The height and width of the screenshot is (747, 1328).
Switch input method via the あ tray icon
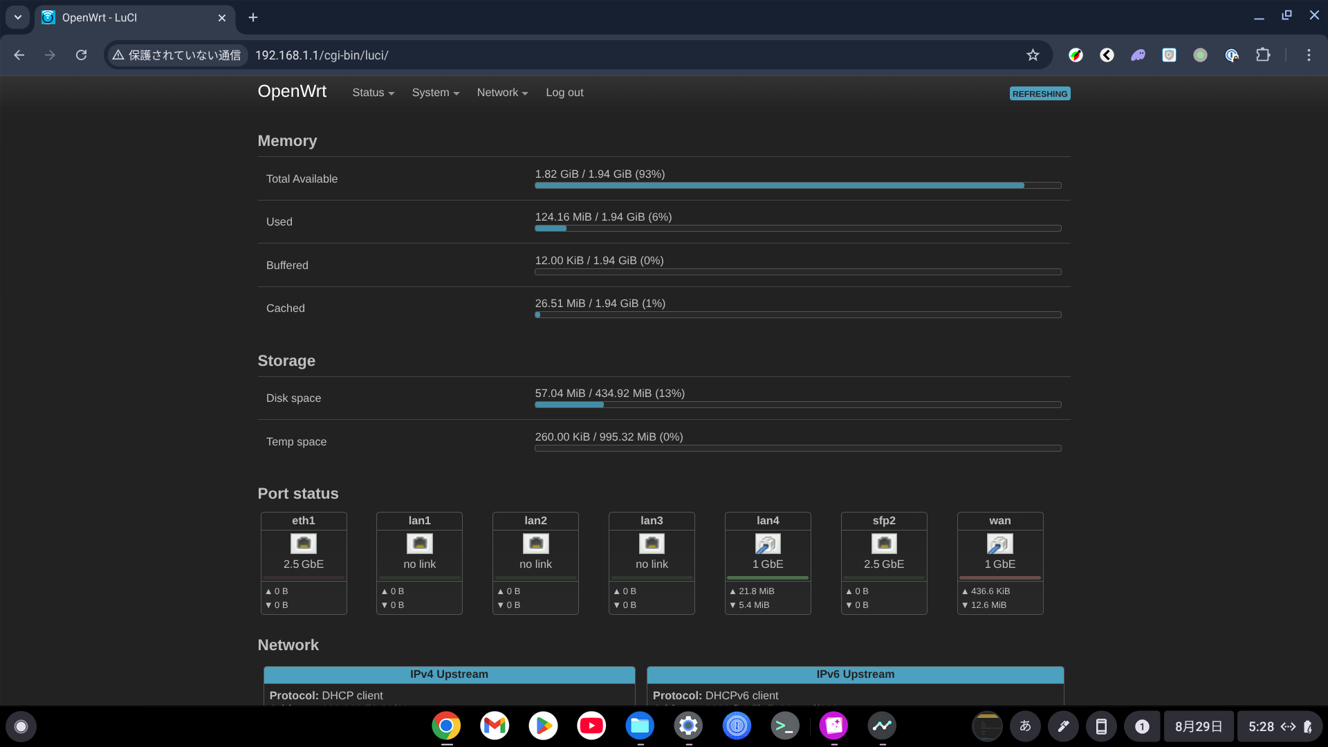coord(1025,726)
